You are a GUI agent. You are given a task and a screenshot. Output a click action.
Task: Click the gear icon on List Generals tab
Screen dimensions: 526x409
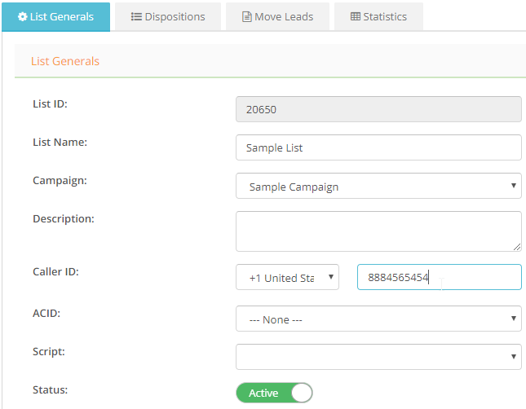[23, 17]
